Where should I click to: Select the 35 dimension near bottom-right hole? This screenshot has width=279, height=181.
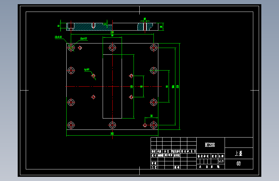click(152, 116)
